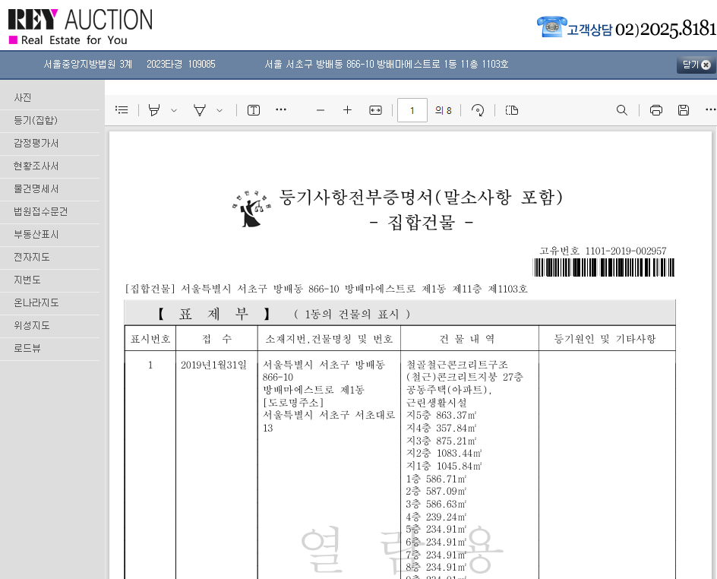This screenshot has height=579, width=717.
Task: Open the 부동산표시 sidebar tab
Action: [50, 234]
